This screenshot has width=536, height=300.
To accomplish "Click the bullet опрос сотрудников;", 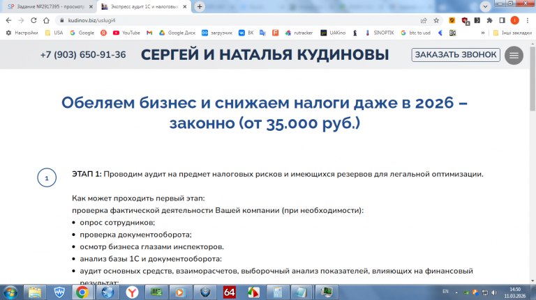I will [117, 223].
